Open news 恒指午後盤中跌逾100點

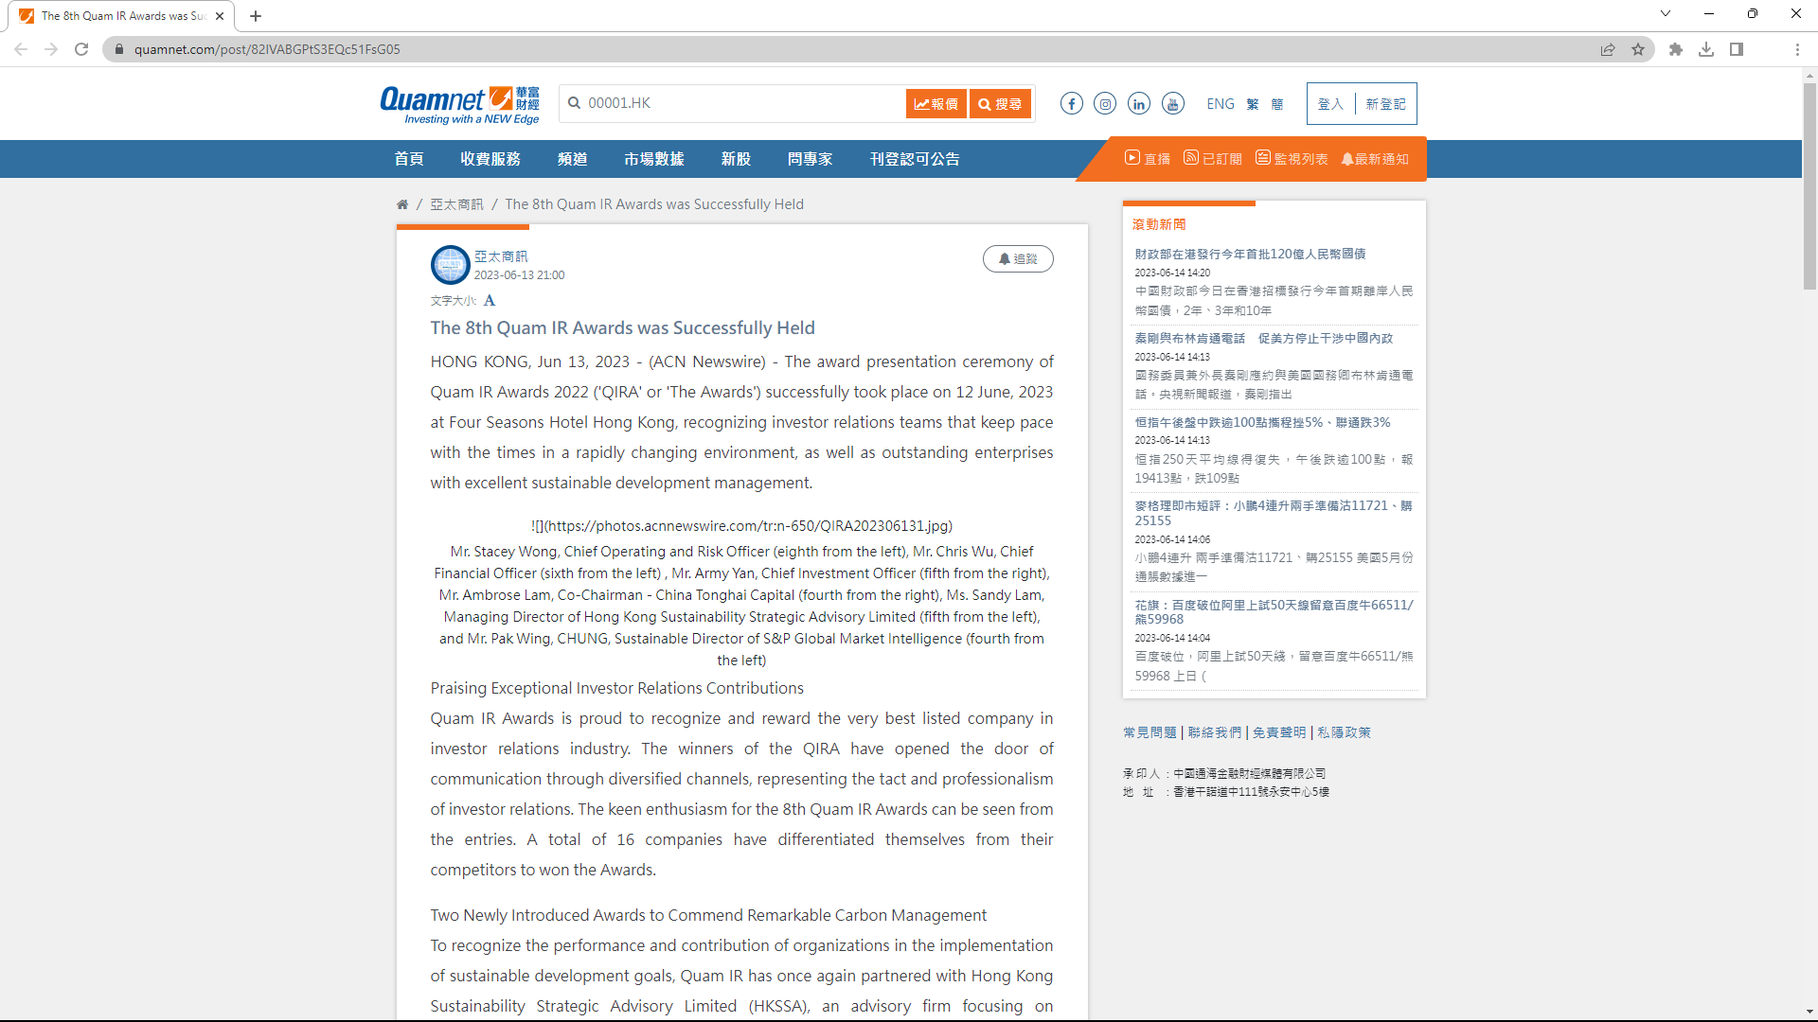1263,422
